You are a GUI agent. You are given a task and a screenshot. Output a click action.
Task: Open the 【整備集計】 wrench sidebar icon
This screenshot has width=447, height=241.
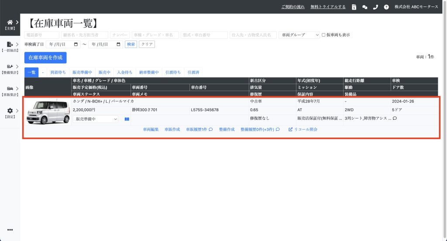[10, 66]
